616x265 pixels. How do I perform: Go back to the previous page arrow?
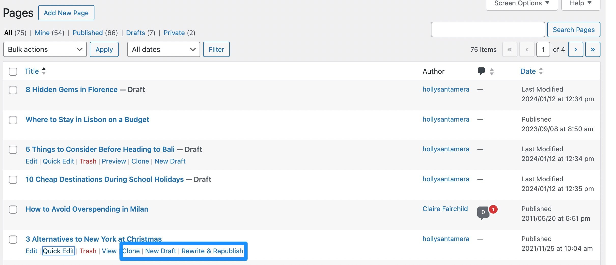point(527,49)
